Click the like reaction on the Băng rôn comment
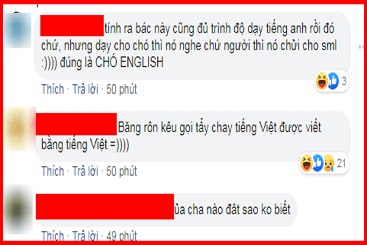Image resolution: width=367 pixels, height=245 pixels. (318, 163)
